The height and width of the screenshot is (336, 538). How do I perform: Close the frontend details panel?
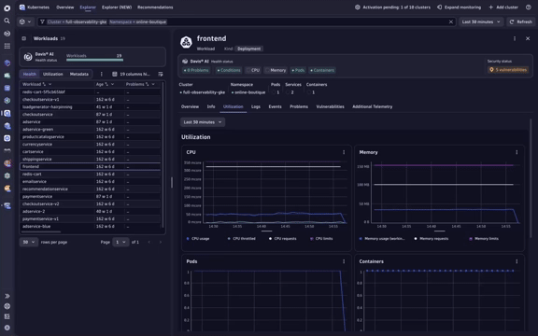(x=528, y=39)
